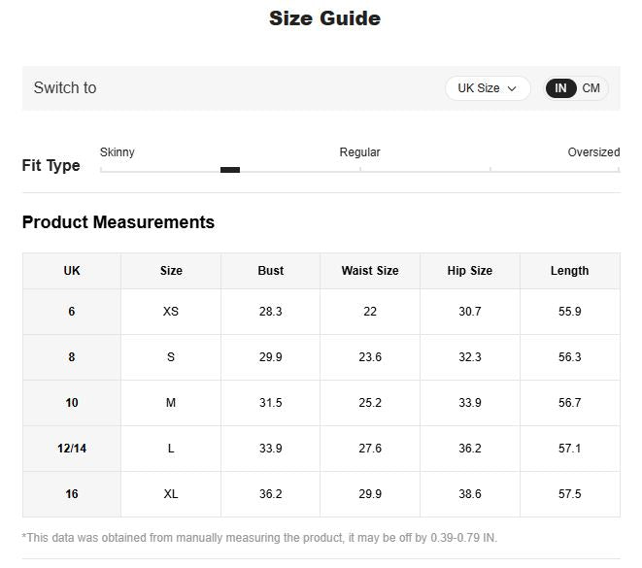642x568 pixels.
Task: Click the Bust column header
Action: click(x=271, y=271)
